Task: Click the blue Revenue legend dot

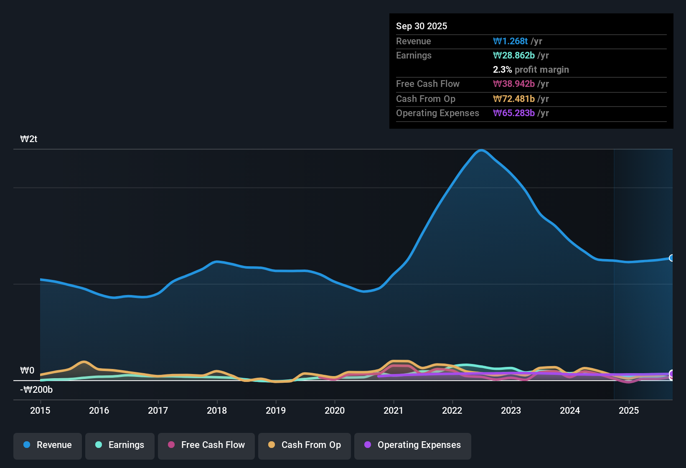Action: pyautogui.click(x=26, y=445)
